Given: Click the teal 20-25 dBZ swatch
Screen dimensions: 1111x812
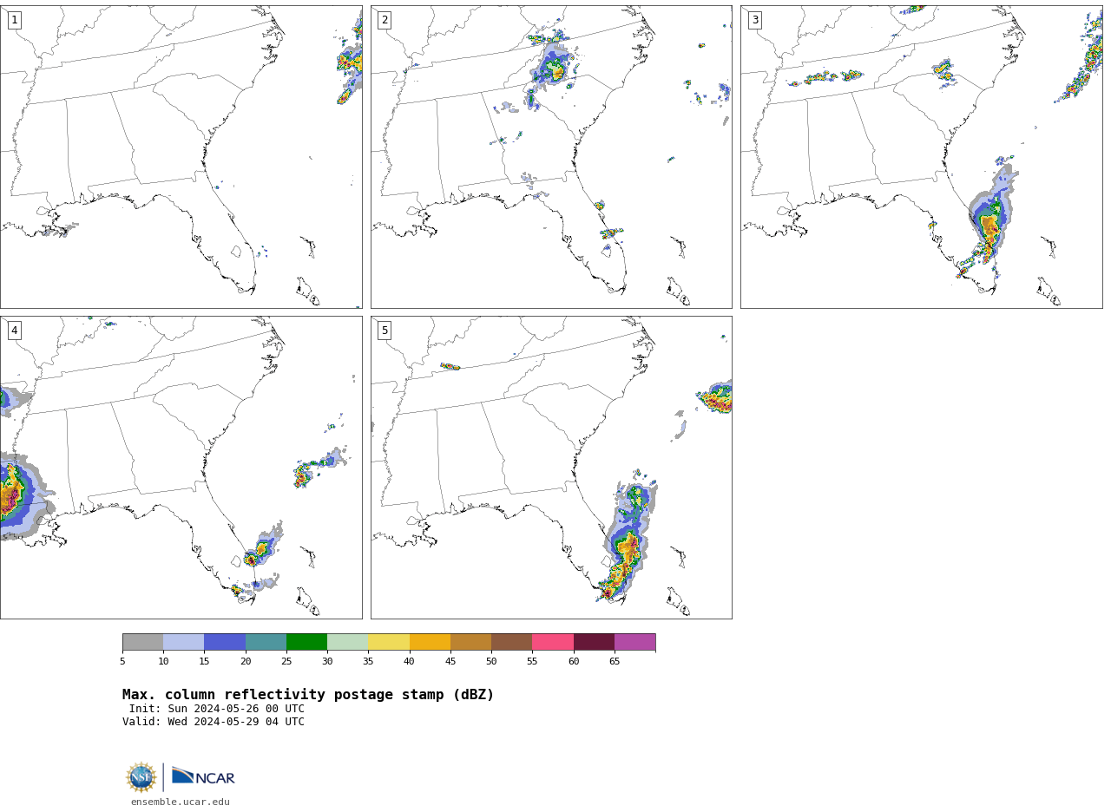Looking at the screenshot, I should tap(266, 642).
